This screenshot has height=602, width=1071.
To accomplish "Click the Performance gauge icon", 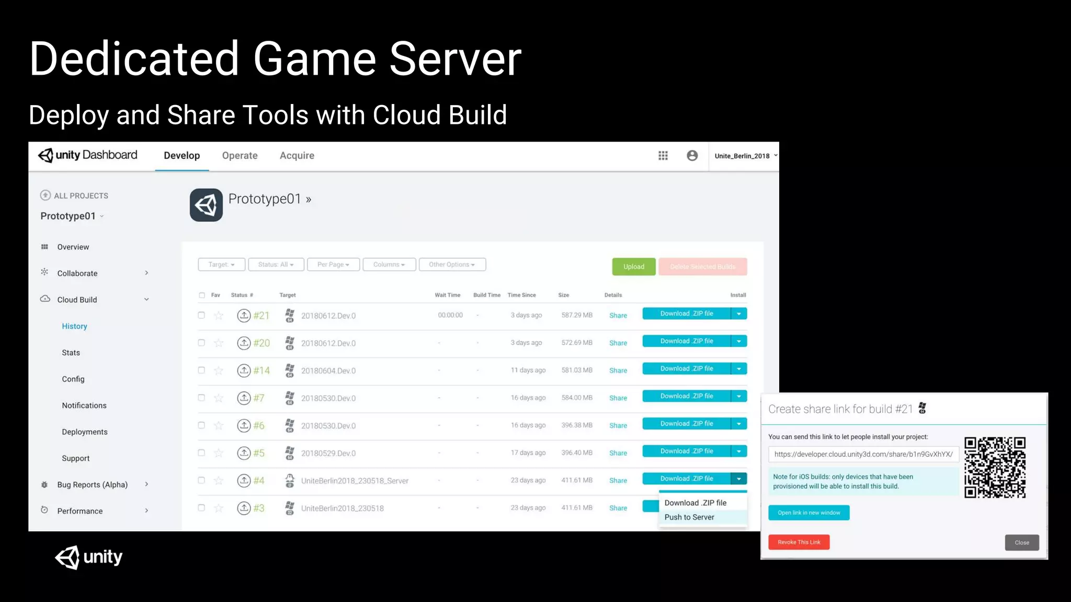I will [44, 510].
